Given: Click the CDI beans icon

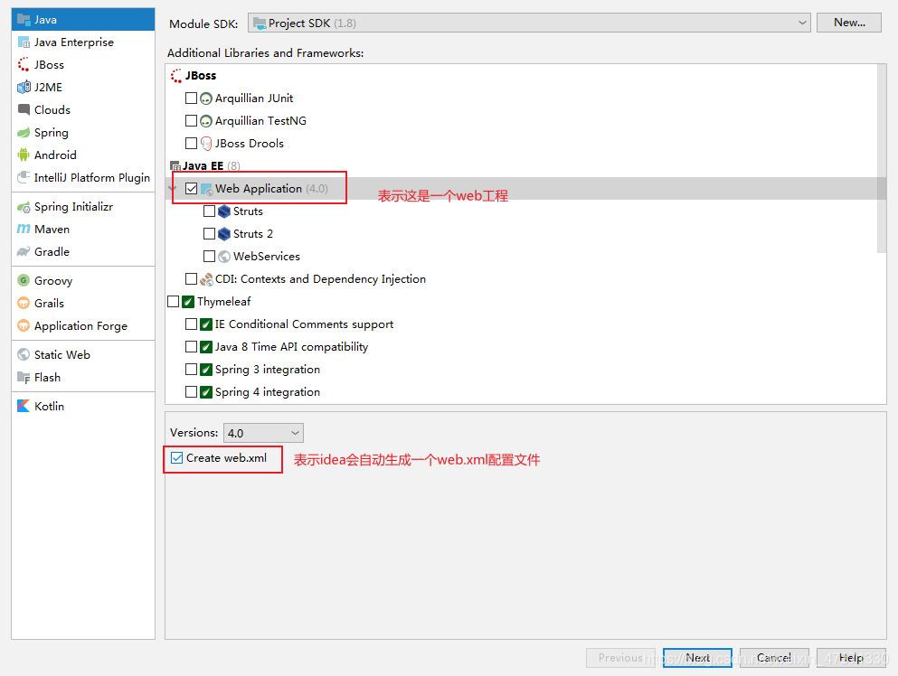Looking at the screenshot, I should coord(206,279).
